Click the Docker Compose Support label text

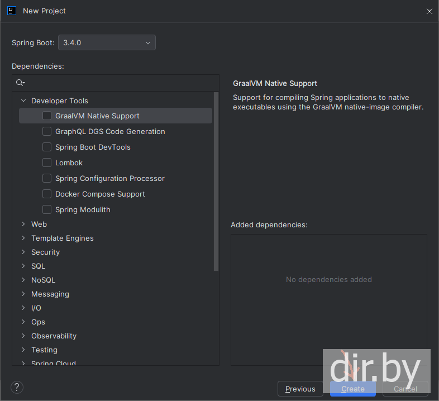point(100,194)
